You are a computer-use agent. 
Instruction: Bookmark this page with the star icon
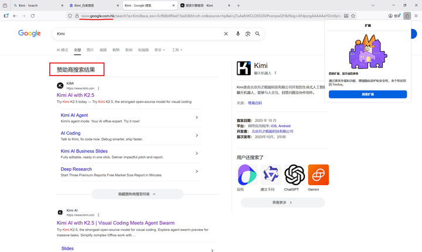tap(353, 16)
